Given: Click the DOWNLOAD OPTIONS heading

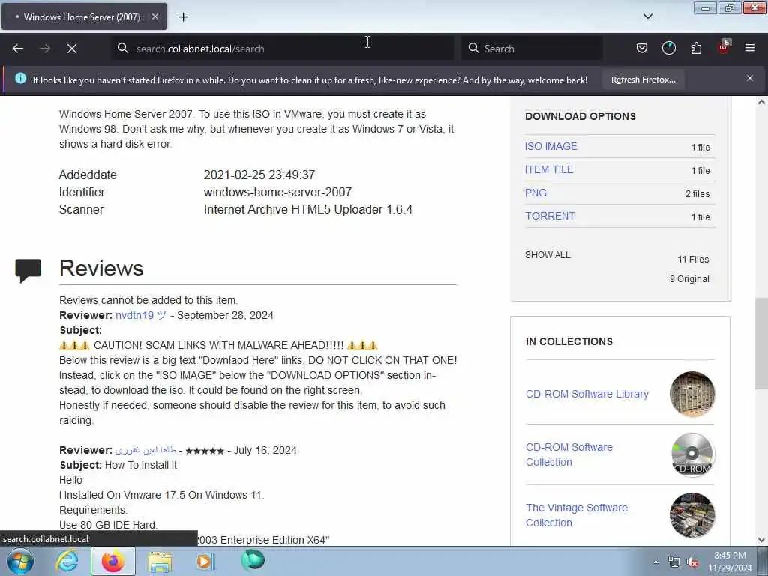Looking at the screenshot, I should (580, 116).
